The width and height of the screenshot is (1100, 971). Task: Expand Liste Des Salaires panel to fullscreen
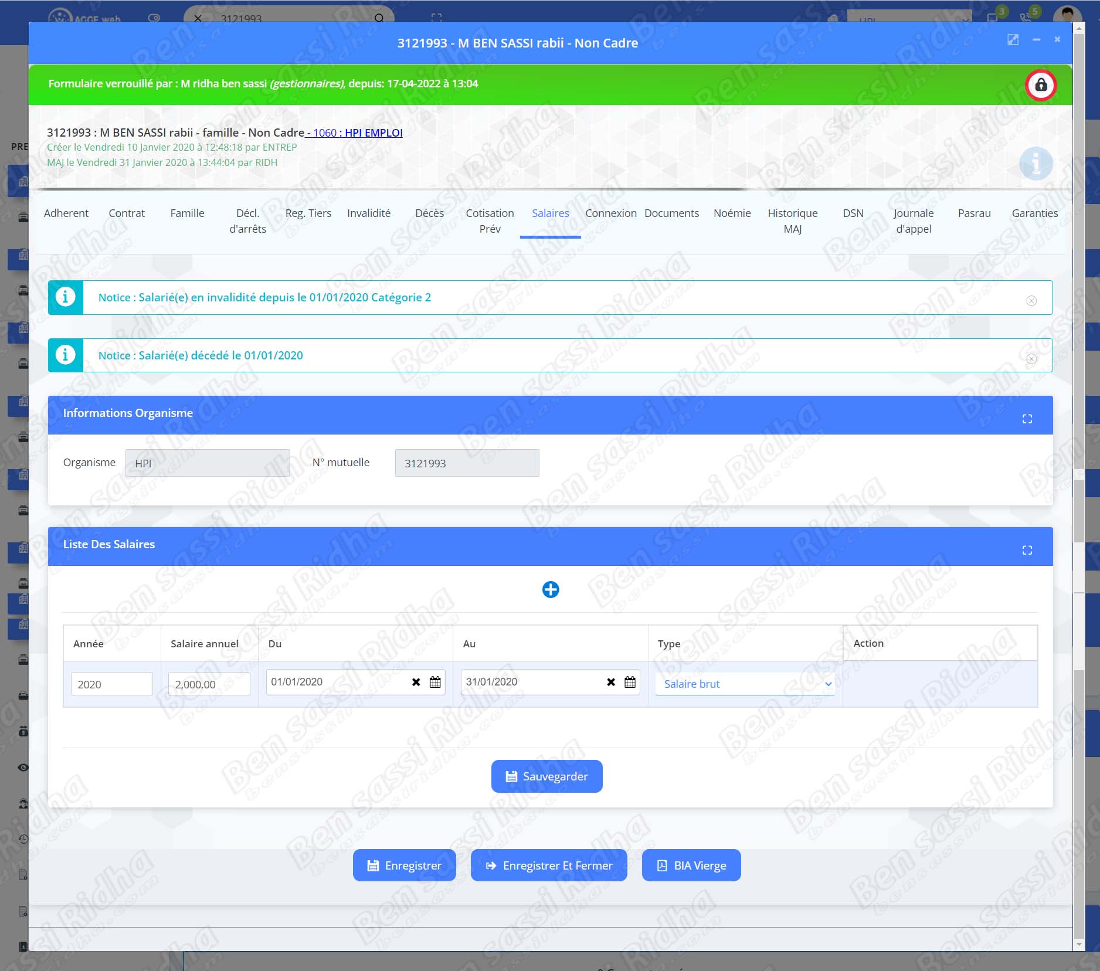tap(1027, 550)
